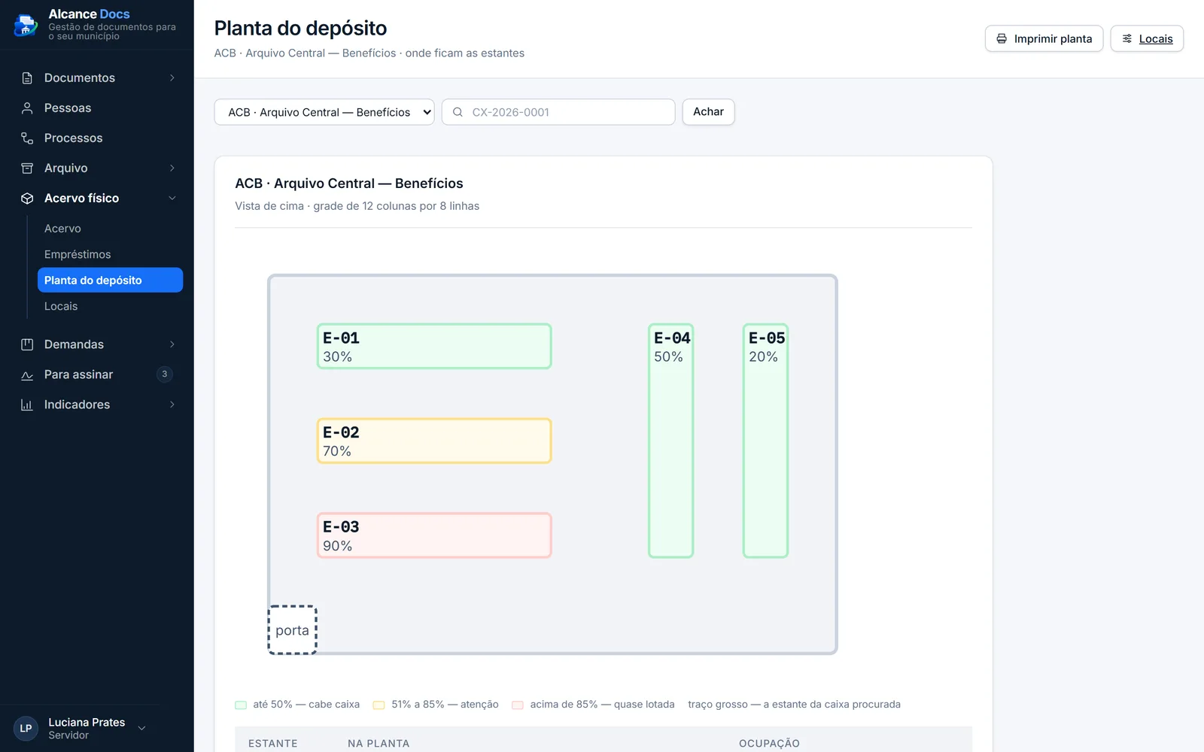The width and height of the screenshot is (1204, 752).
Task: Click the sliders icon beside Locais
Action: pos(1127,39)
